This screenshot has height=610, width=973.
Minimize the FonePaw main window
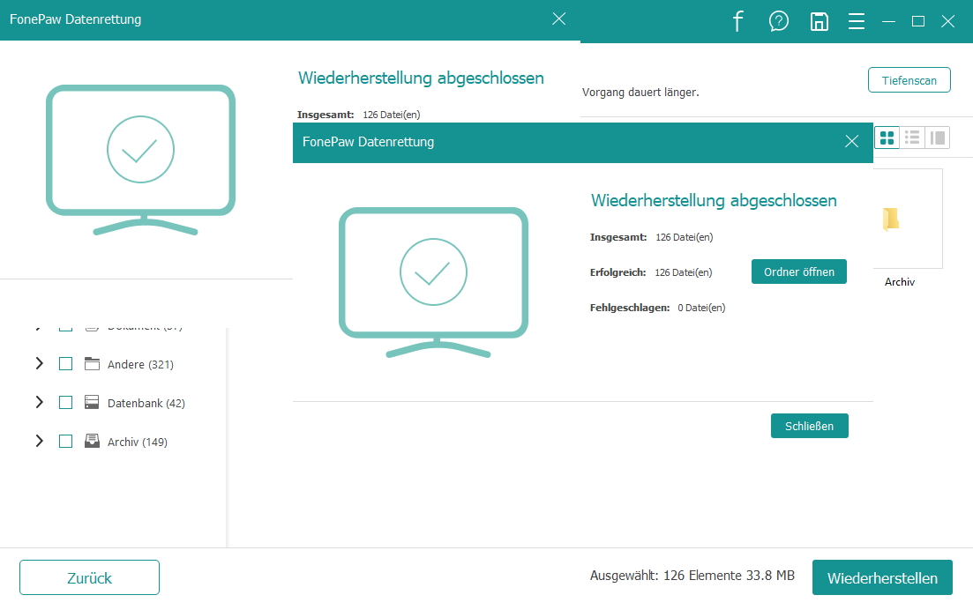pos(888,22)
